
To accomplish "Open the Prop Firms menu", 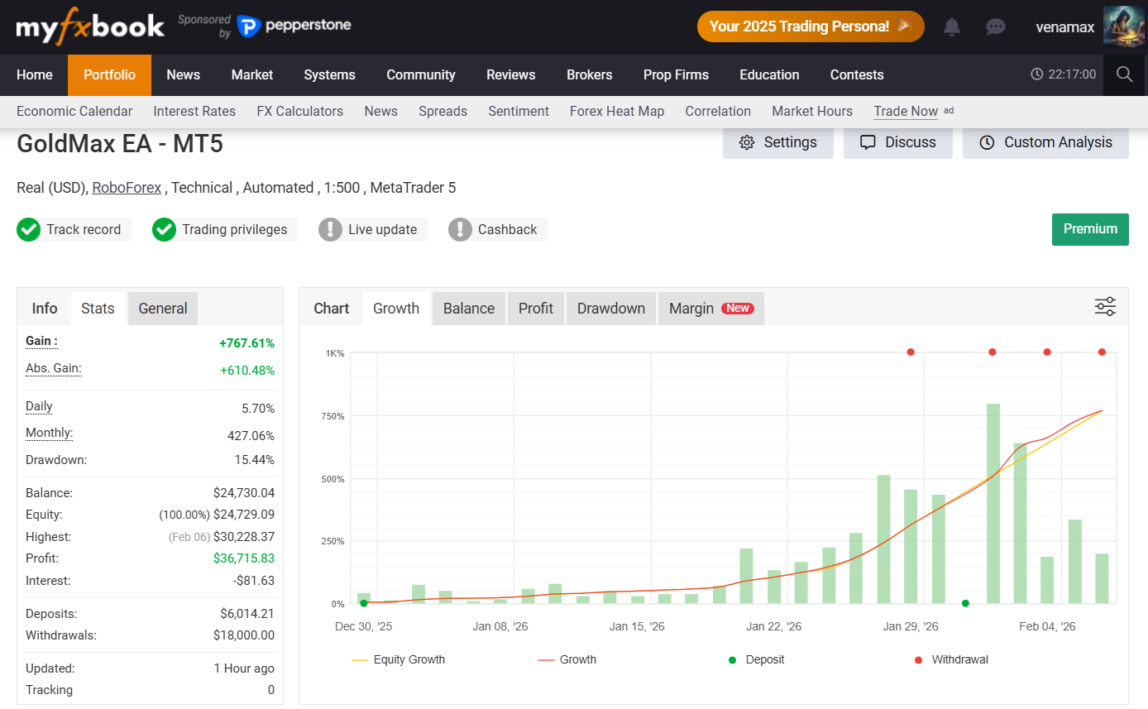I will click(x=676, y=74).
